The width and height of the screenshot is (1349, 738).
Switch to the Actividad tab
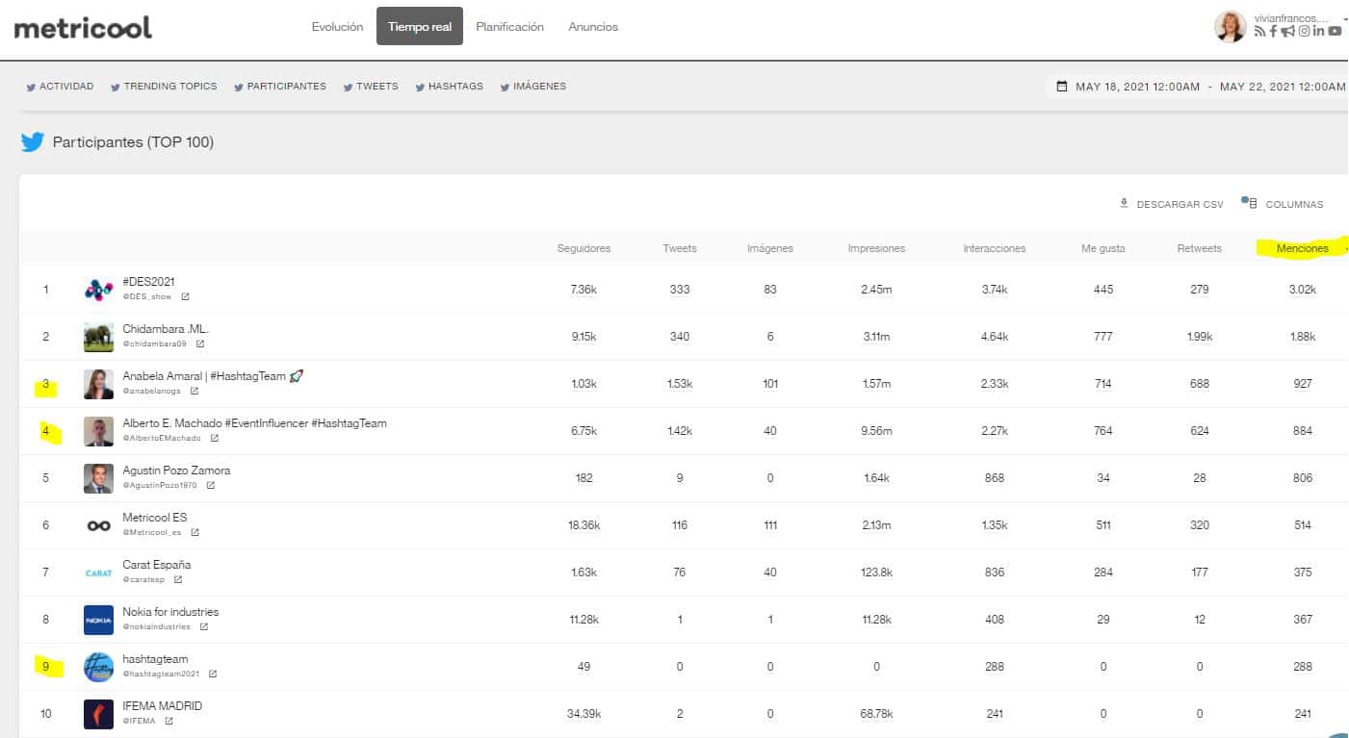pyautogui.click(x=60, y=87)
